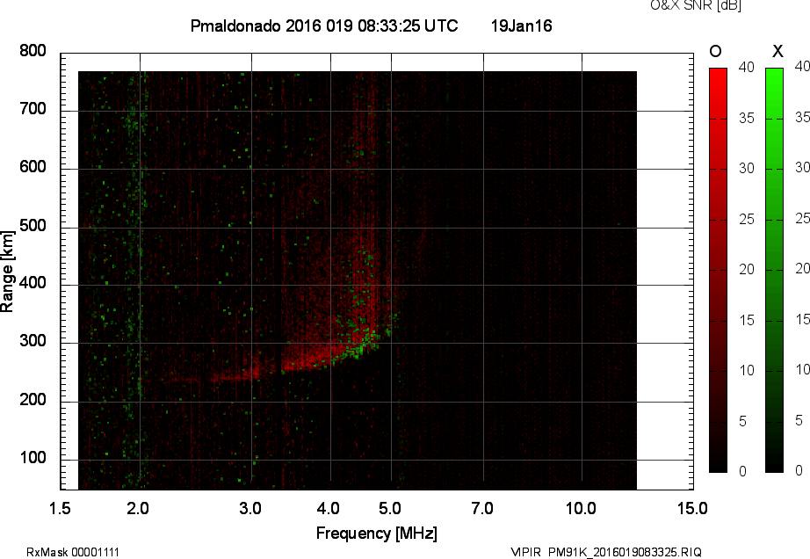The width and height of the screenshot is (810, 559).
Task: Click the 300 range tick label
Action: coord(33,341)
